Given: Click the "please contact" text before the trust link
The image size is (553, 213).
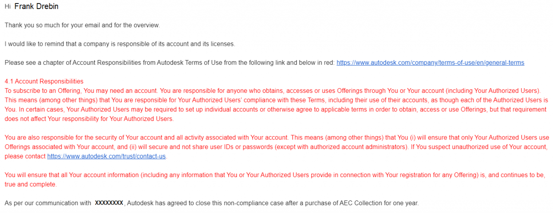Looking at the screenshot, I should (25, 156).
